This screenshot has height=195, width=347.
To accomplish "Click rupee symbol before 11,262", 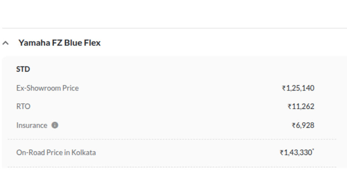I will click(290, 107).
